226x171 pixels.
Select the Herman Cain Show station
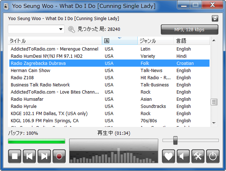click(109, 71)
